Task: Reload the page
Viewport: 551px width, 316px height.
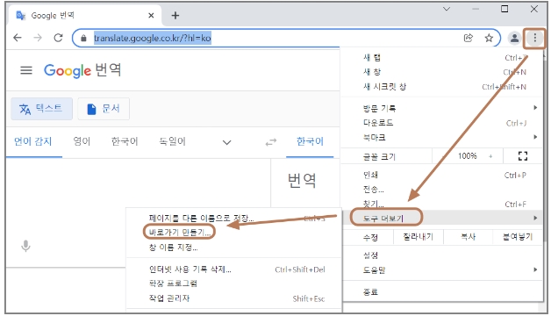Action: (x=58, y=38)
